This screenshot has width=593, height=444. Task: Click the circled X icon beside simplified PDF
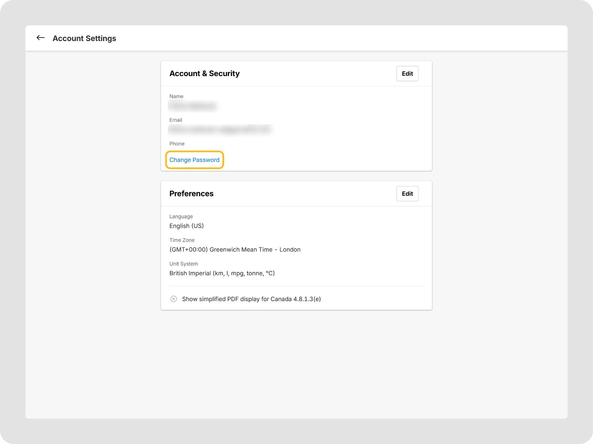[173, 299]
